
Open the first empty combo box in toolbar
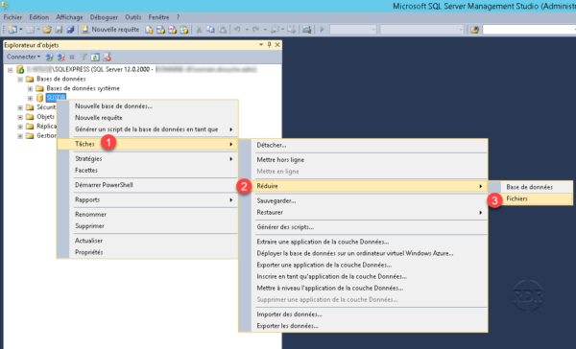(352, 30)
